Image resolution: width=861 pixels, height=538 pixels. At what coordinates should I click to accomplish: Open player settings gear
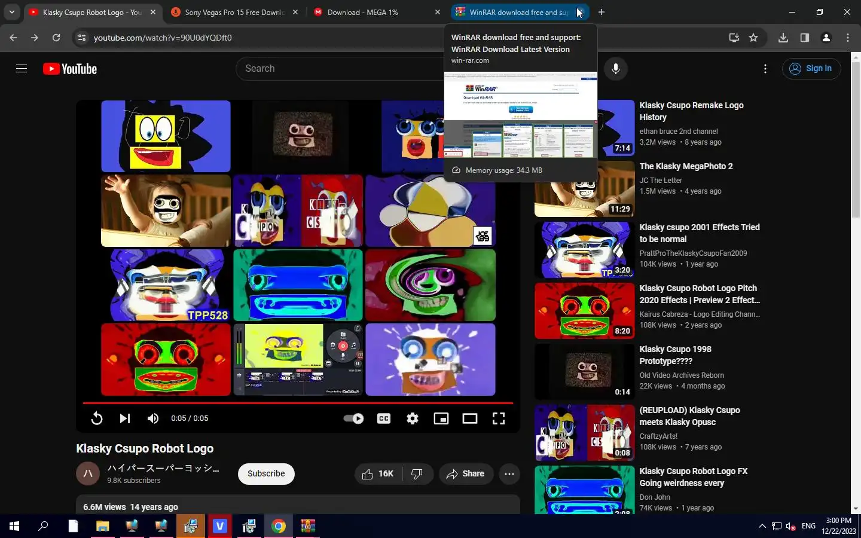413,418
